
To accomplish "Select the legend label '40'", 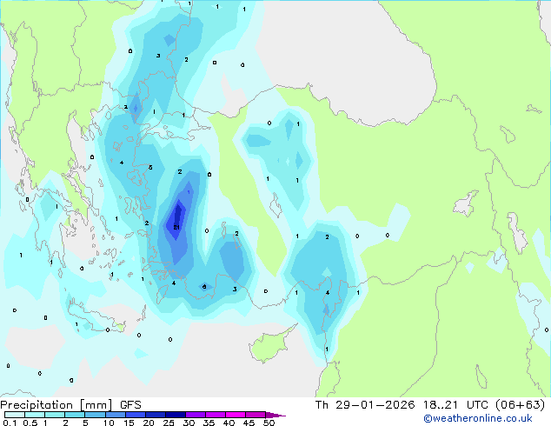I will pos(229,423).
